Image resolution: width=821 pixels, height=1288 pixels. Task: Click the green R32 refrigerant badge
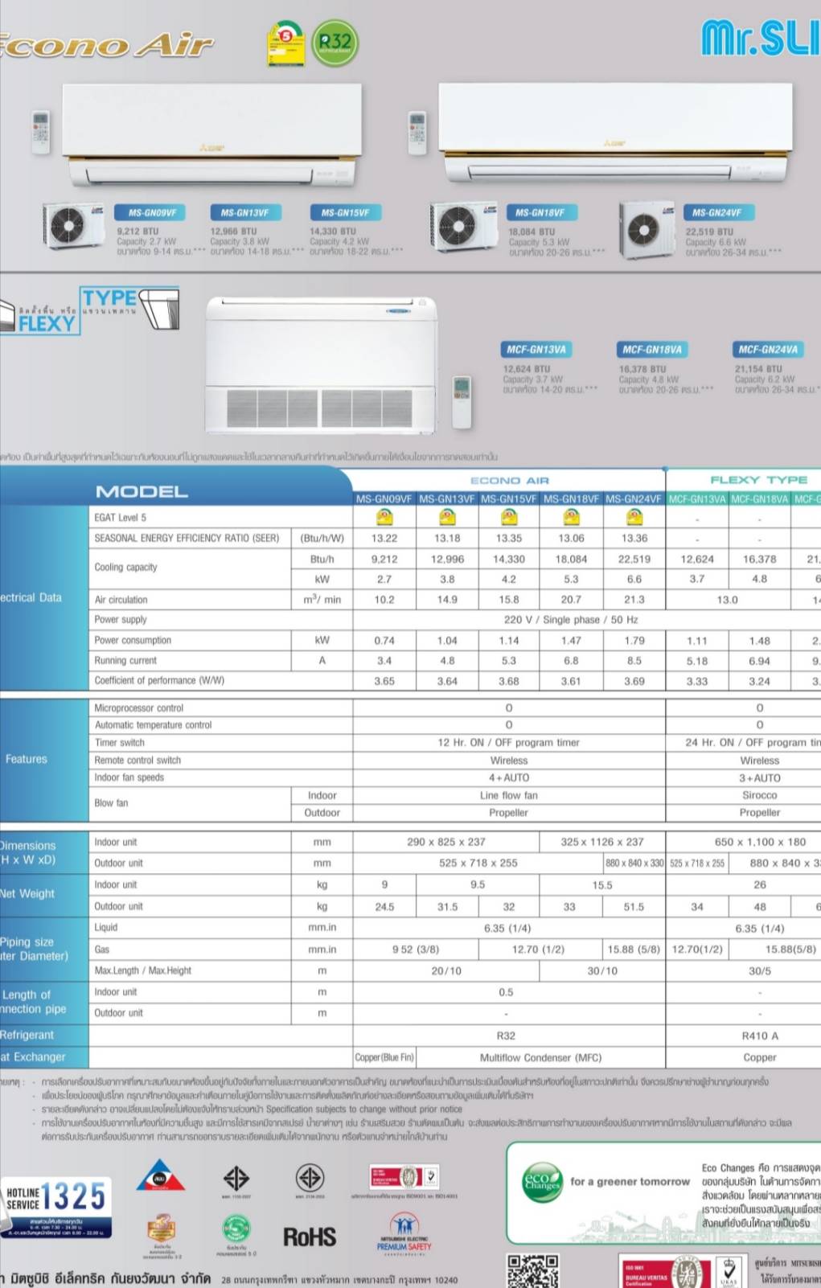point(335,43)
